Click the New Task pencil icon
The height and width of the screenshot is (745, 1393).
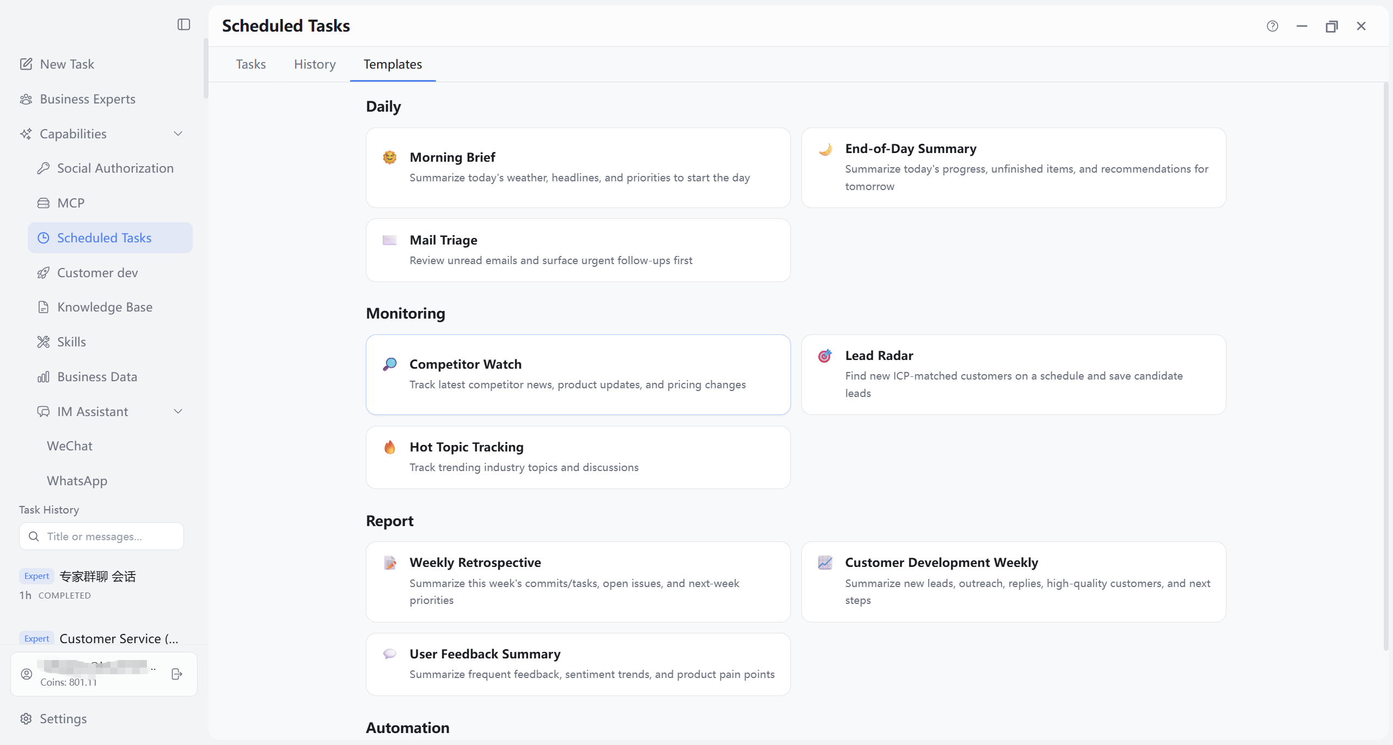tap(26, 64)
